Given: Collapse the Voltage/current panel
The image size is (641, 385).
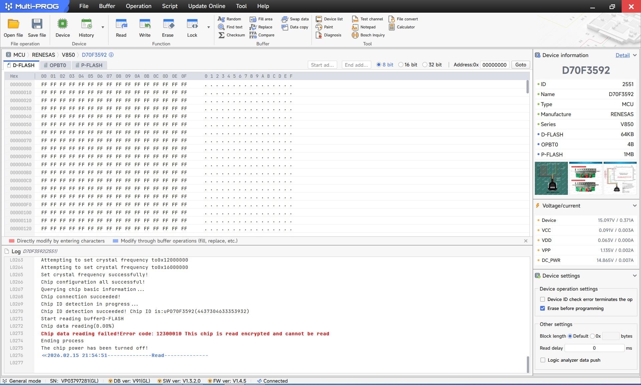Looking at the screenshot, I should [635, 206].
